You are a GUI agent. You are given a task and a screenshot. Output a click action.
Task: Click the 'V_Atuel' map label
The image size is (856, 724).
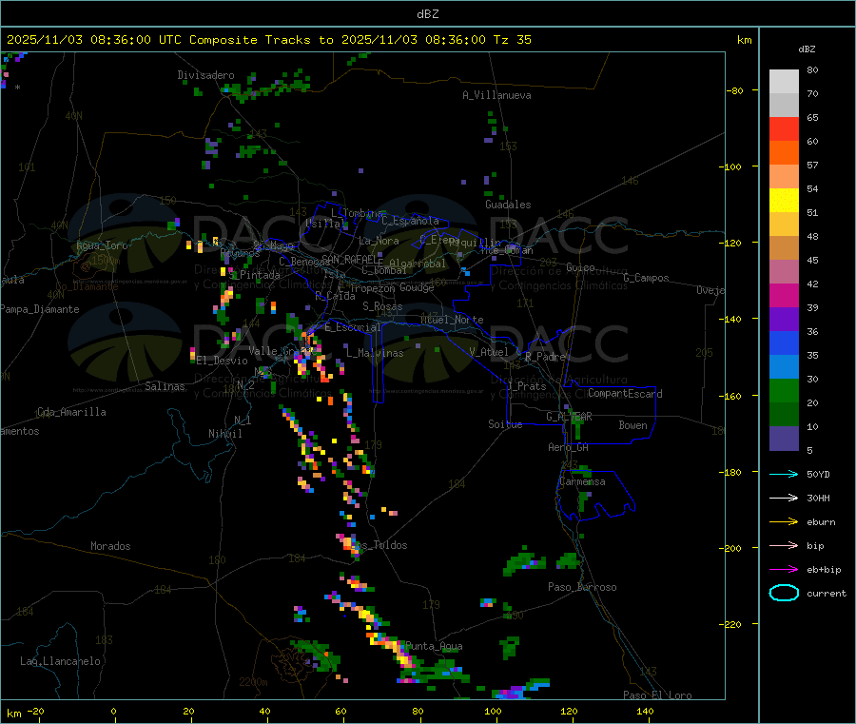pos(489,352)
